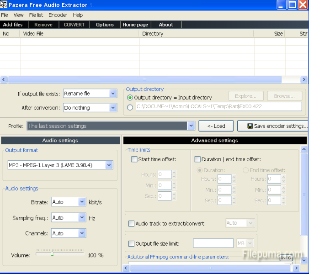The width and height of the screenshot is (309, 274).
Task: Click the INFO badge near FFmpeg parameters
Action: click(286, 258)
